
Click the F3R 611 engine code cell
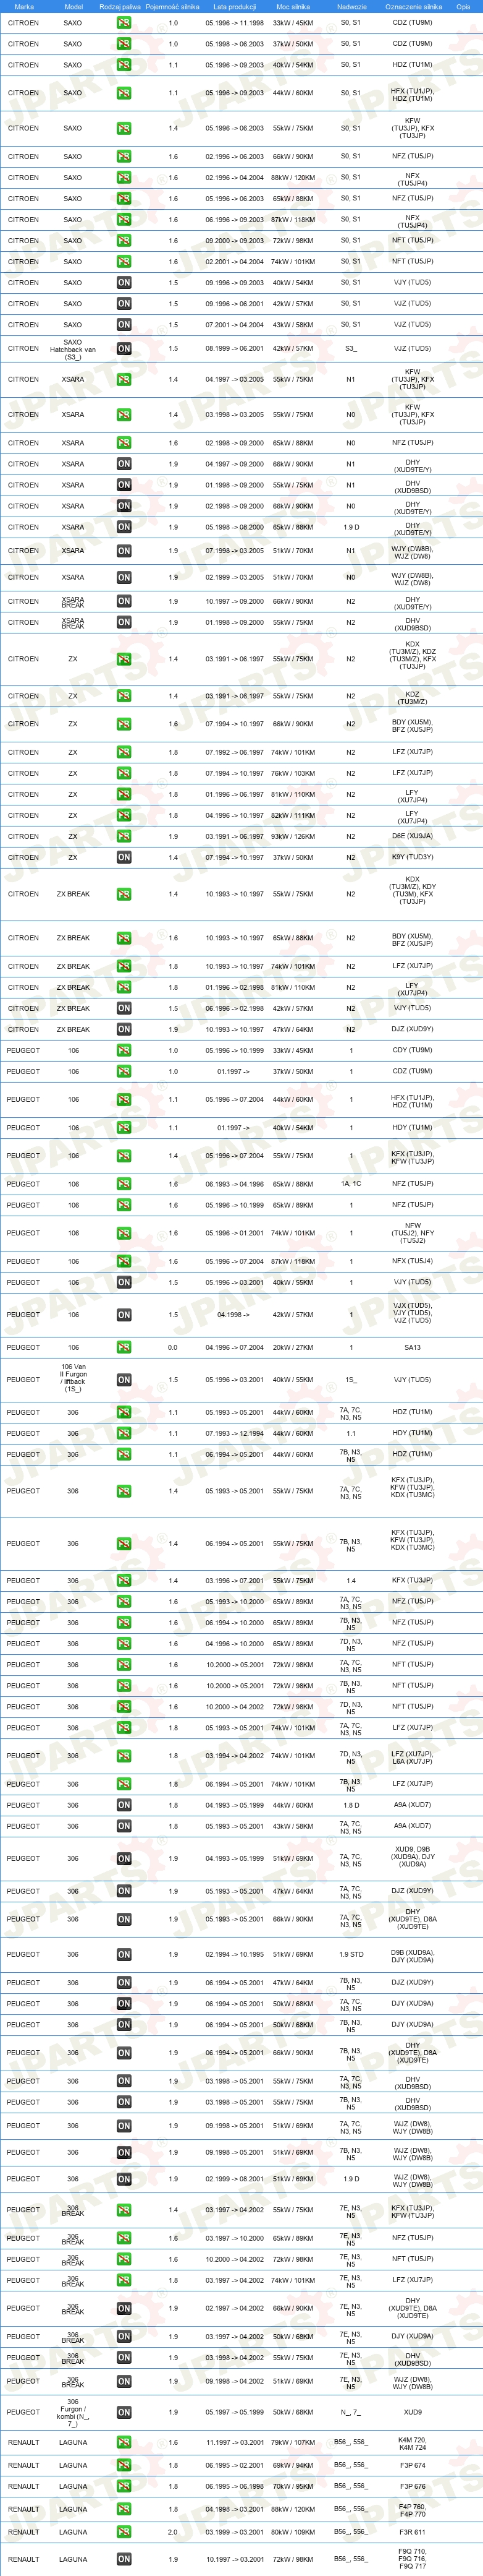[412, 2533]
